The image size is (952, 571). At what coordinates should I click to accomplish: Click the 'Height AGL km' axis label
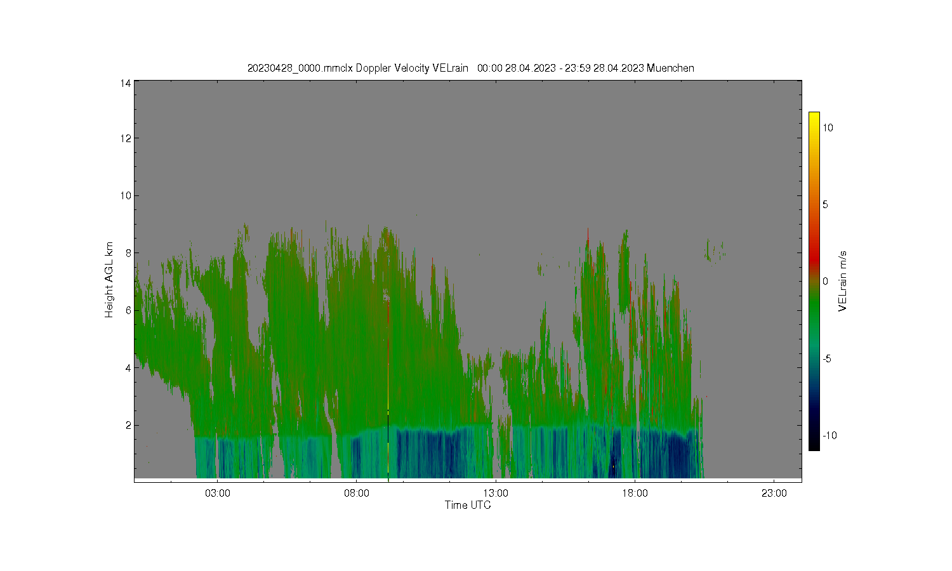tap(109, 280)
